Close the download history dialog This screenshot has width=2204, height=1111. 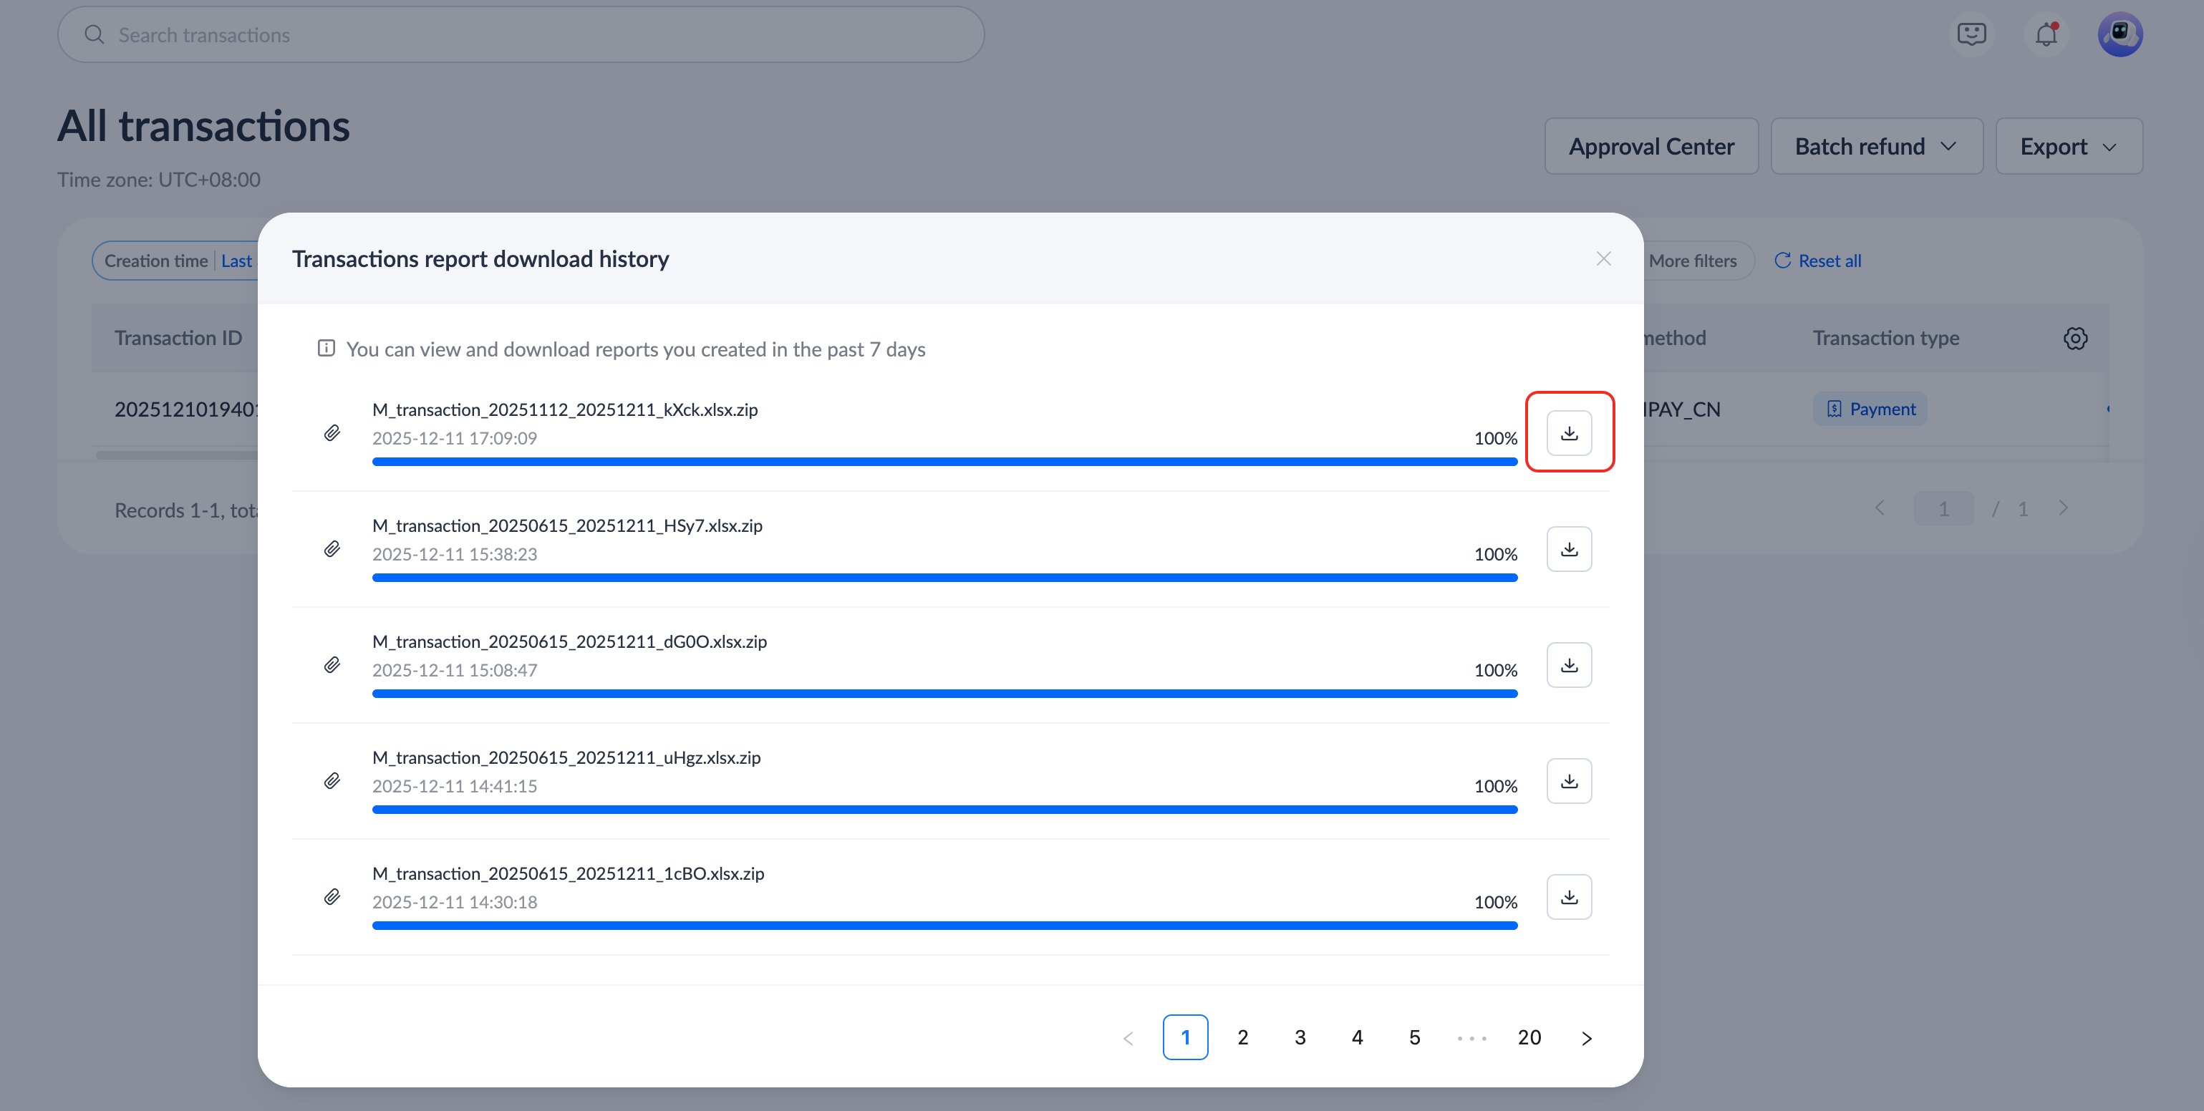point(1603,258)
